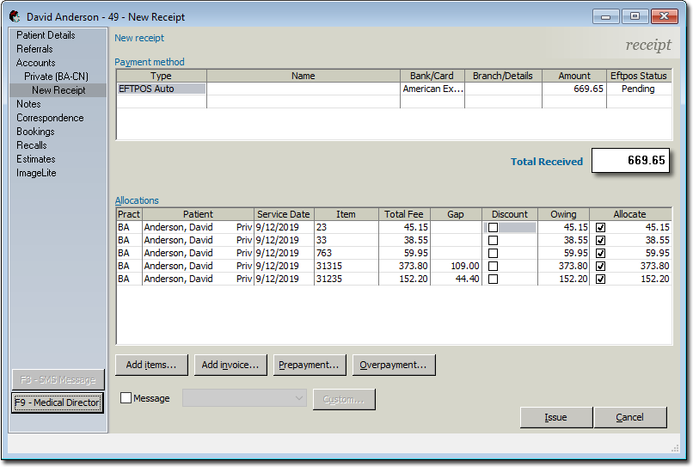Open Patient Details in the sidebar
Viewport: 693px width, 467px height.
click(46, 35)
